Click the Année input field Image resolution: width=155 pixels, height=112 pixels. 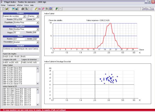click(x=36, y=39)
